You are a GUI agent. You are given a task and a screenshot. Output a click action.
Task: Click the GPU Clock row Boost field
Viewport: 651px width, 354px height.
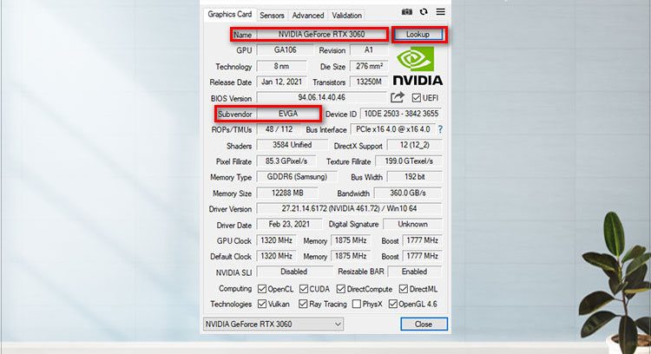click(422, 240)
